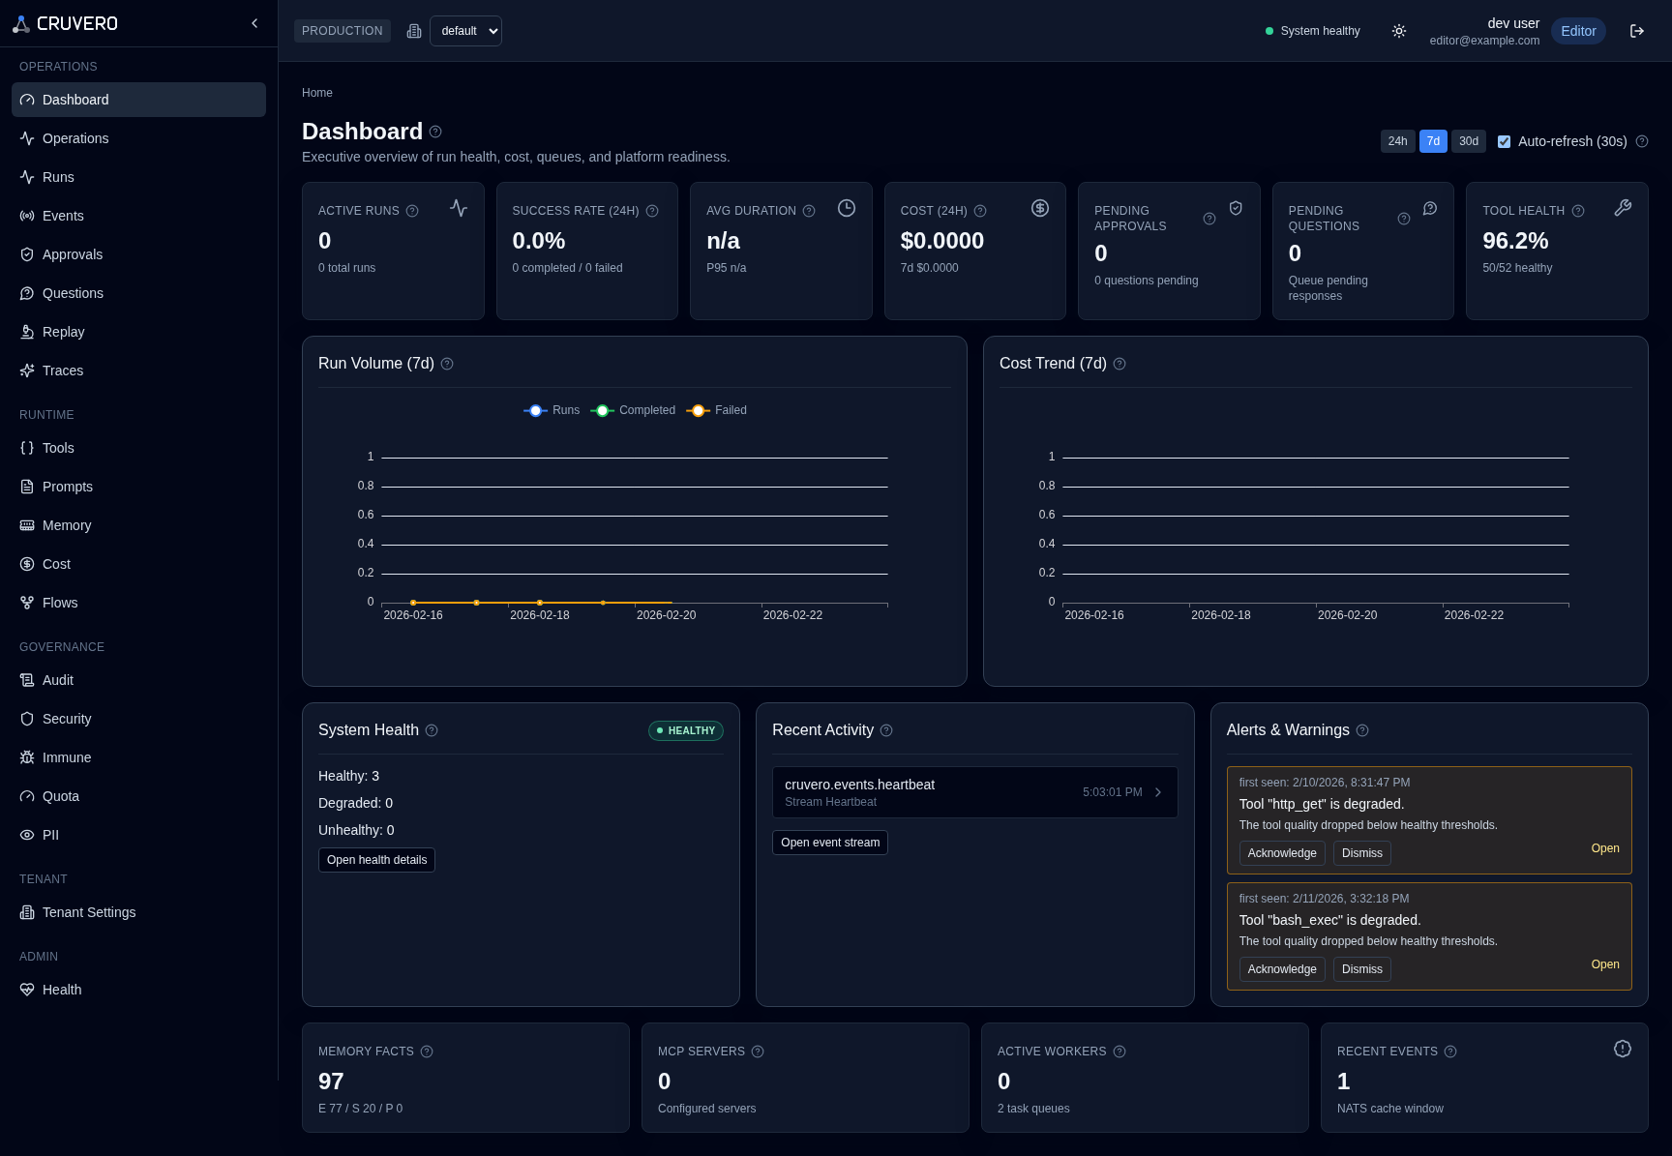The height and width of the screenshot is (1156, 1672).
Task: Hide the Failed series in Run Volume legend
Action: point(716,410)
